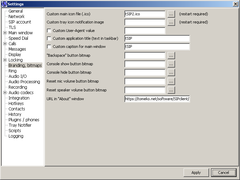Focus tray icon notification image field

coord(145,22)
